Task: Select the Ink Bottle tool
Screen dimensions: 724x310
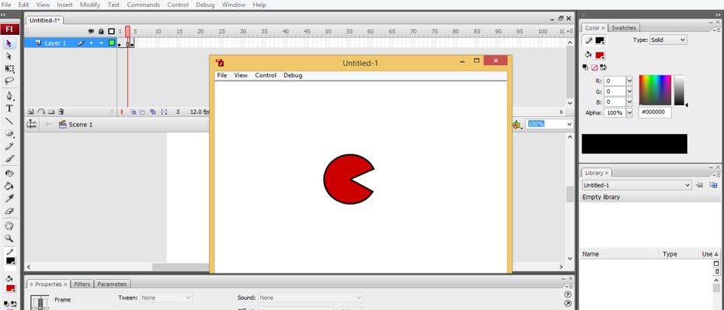Action: [9, 173]
